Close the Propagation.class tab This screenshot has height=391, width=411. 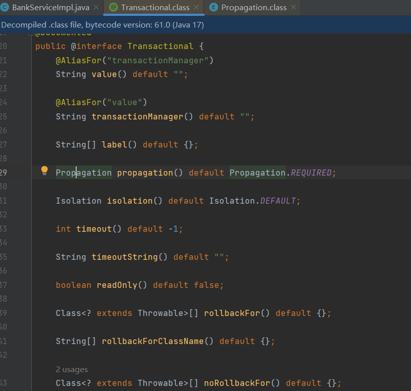click(x=293, y=8)
